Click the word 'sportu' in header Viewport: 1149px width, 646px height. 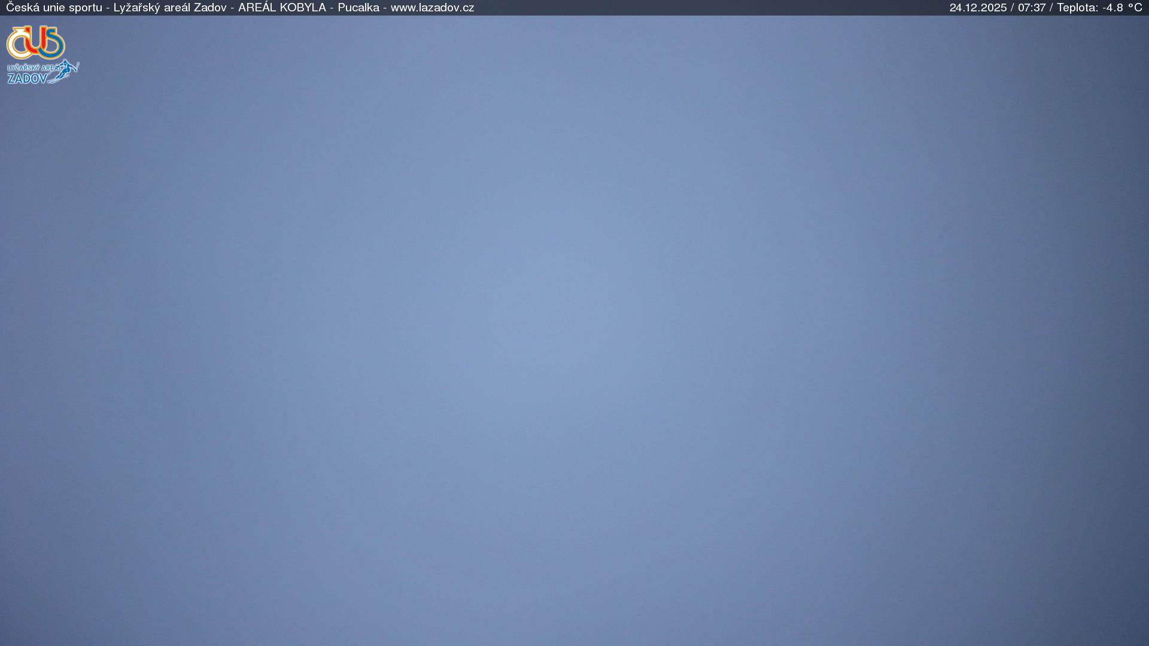pos(86,8)
